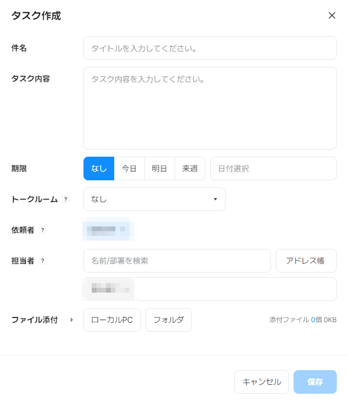Click the 保存 button

click(315, 382)
